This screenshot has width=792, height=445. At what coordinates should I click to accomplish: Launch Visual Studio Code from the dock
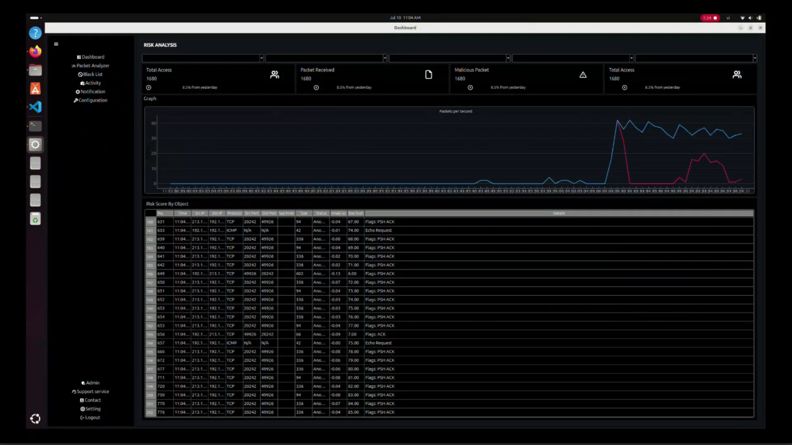pos(35,107)
